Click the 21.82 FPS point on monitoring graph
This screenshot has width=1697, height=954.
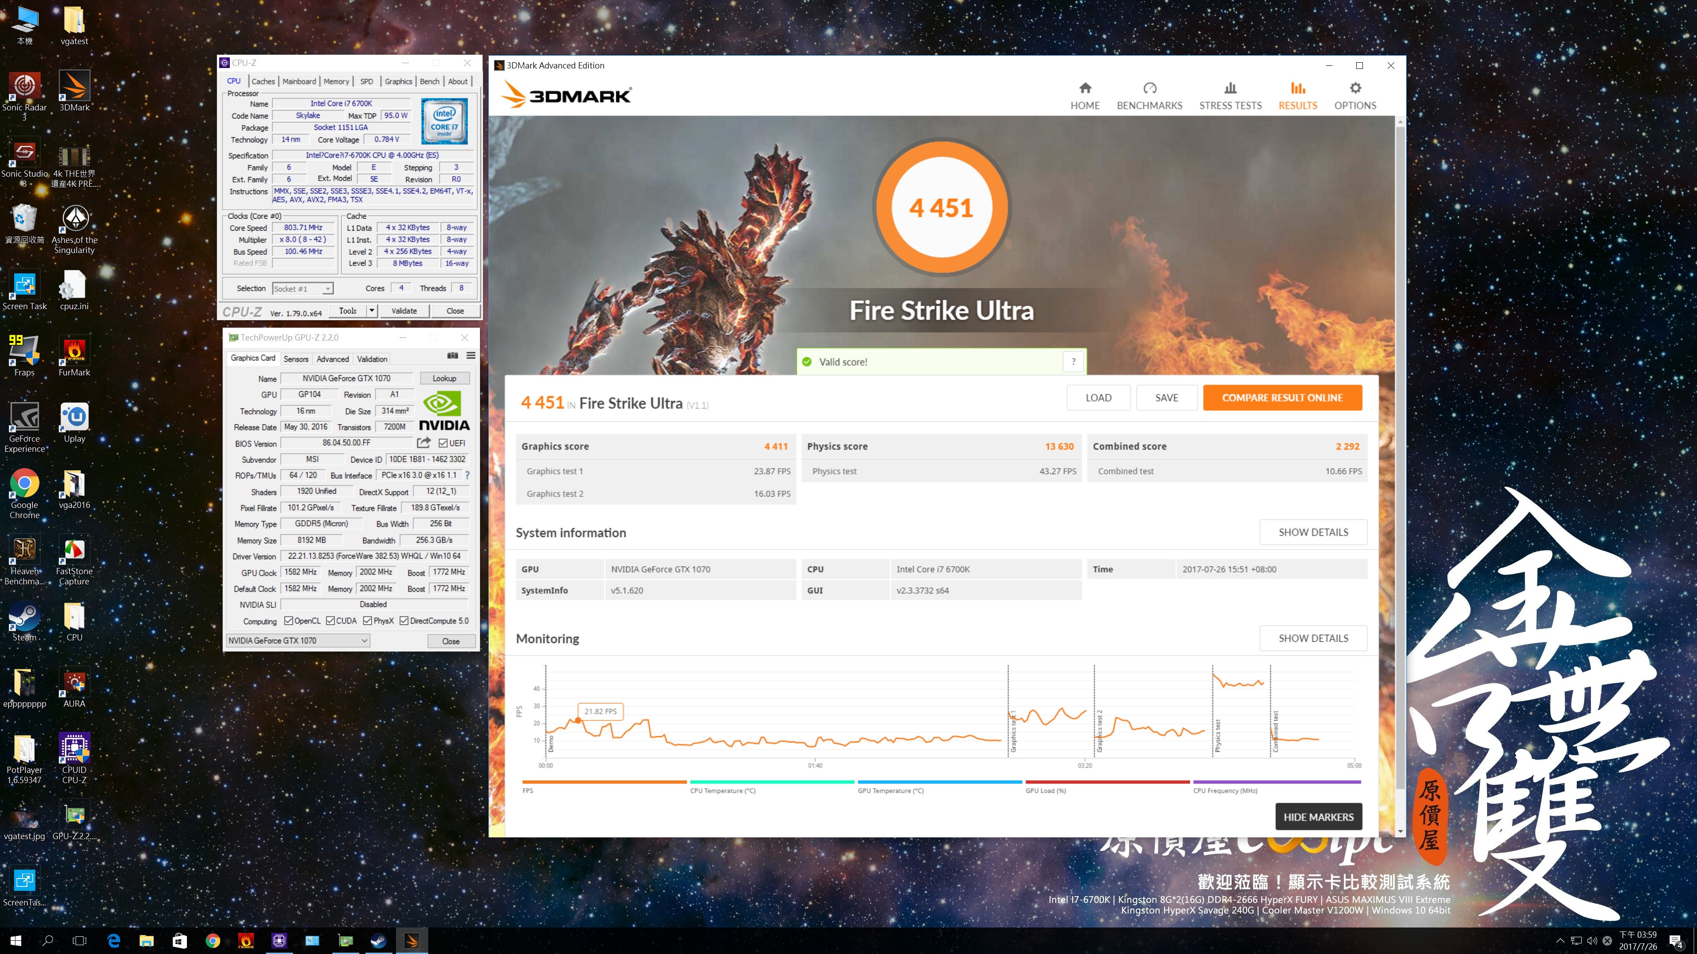(578, 721)
